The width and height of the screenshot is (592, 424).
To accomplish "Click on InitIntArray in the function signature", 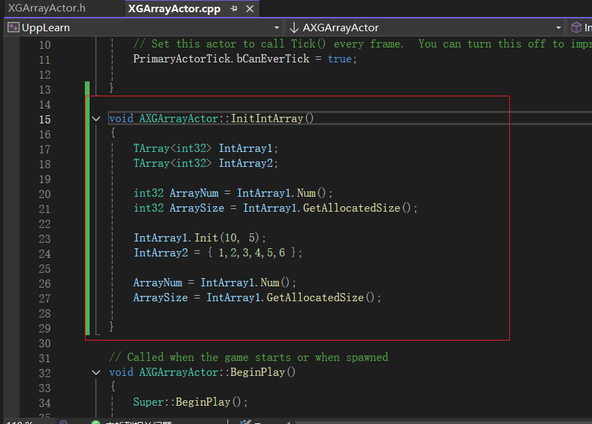I will pos(267,119).
